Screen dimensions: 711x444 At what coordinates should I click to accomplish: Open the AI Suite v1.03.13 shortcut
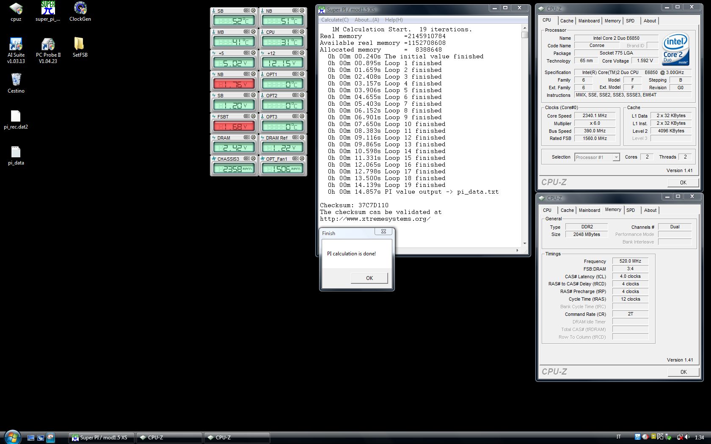pos(16,51)
